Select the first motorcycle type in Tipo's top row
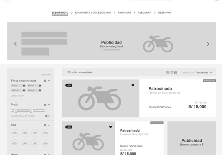This screenshot has height=155, width=222. pos(14,133)
